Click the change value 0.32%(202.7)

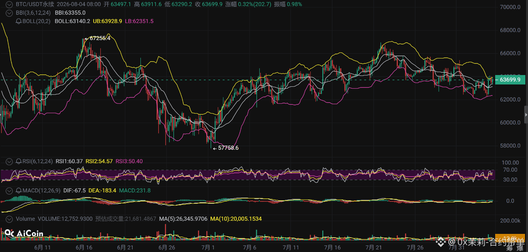(255, 4)
